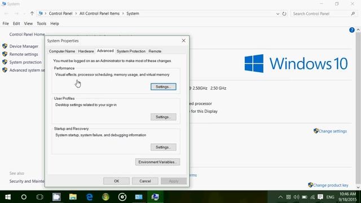361x203 pixels.
Task: Click the Search Control Panel field
Action: [323, 14]
